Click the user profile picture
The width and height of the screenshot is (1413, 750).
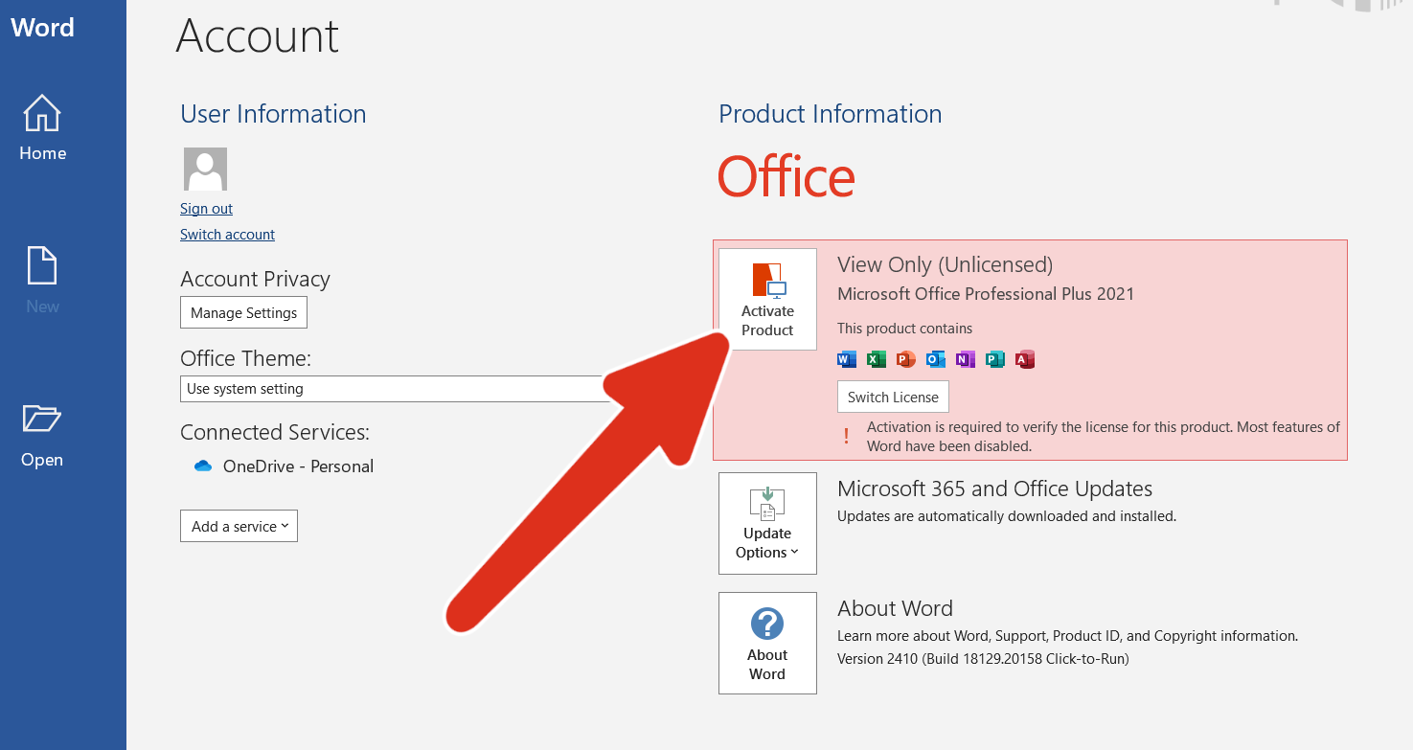tap(205, 169)
